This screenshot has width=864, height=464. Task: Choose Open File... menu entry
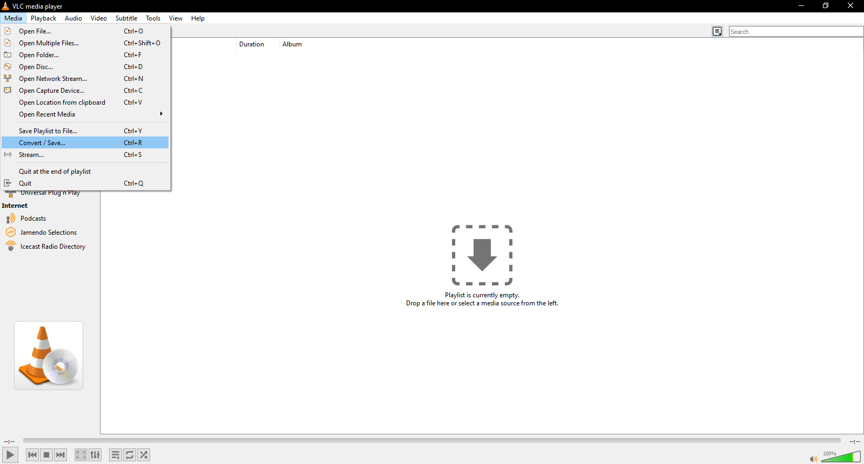tap(85, 31)
